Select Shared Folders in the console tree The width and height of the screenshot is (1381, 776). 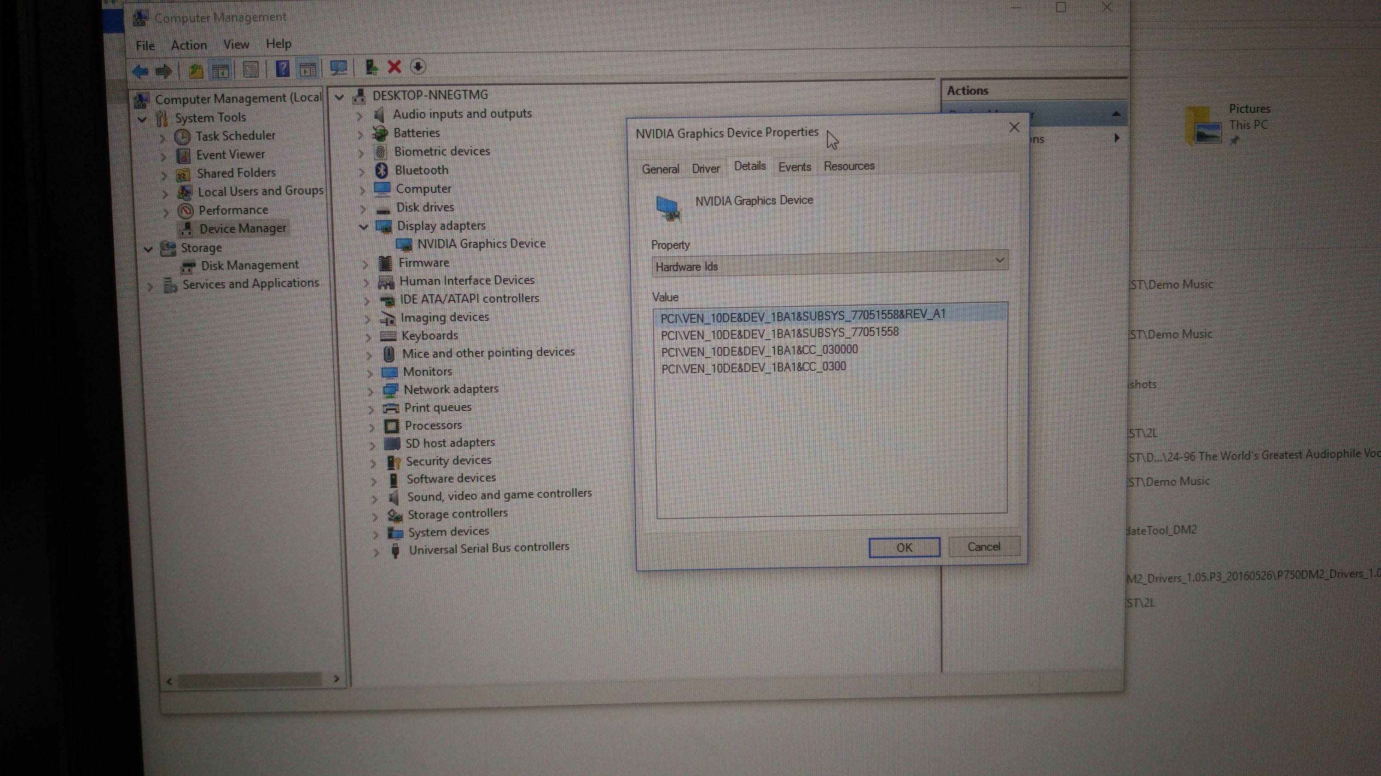[x=236, y=173]
